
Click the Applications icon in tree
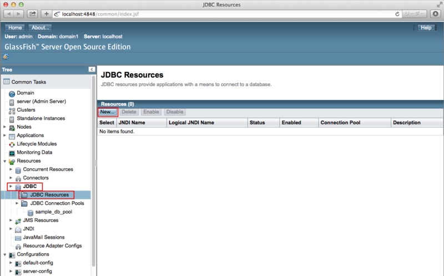[12, 136]
